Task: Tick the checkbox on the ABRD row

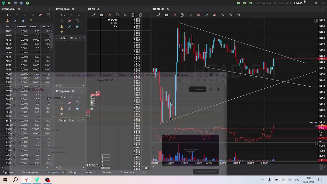Action: [x=3, y=36]
